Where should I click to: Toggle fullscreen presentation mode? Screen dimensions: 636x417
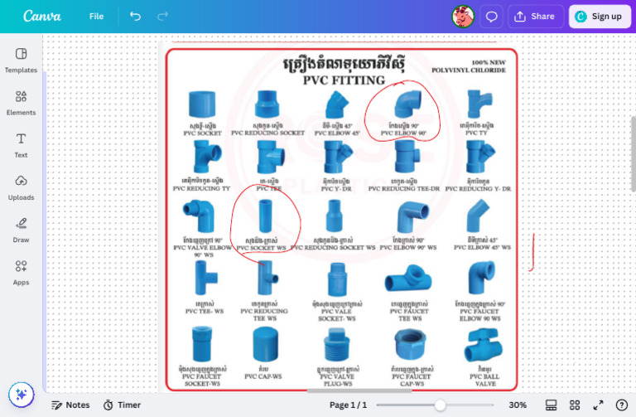pos(598,405)
